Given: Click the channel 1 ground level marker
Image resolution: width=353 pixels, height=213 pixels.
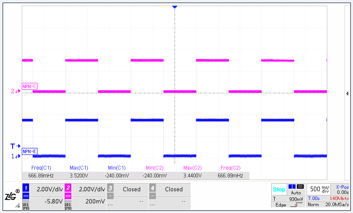Looking at the screenshot, I should pyautogui.click(x=15, y=156).
